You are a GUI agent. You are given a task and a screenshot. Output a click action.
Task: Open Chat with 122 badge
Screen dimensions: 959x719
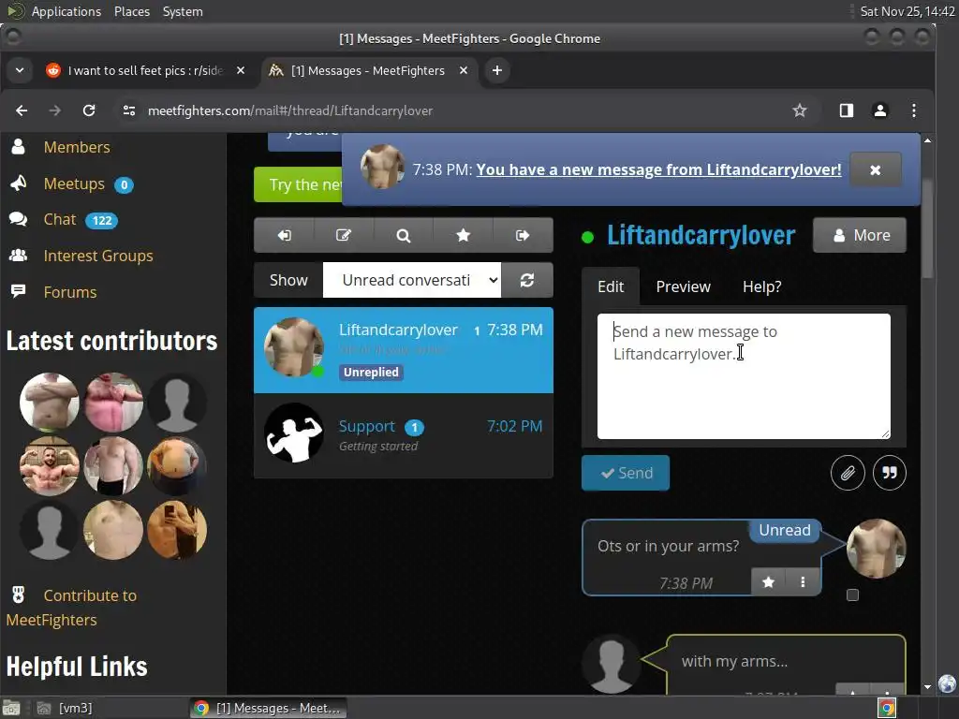pos(59,219)
